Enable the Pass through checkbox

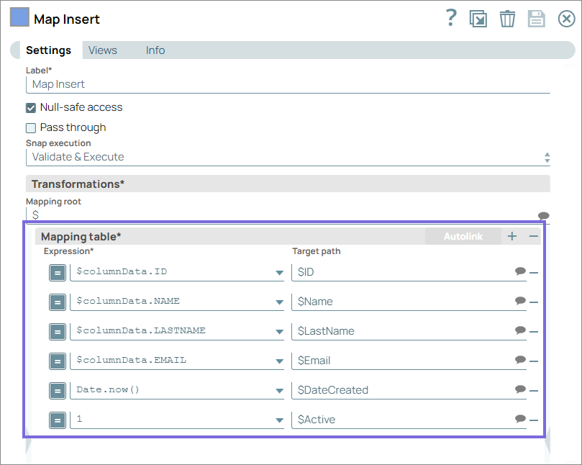pos(31,128)
